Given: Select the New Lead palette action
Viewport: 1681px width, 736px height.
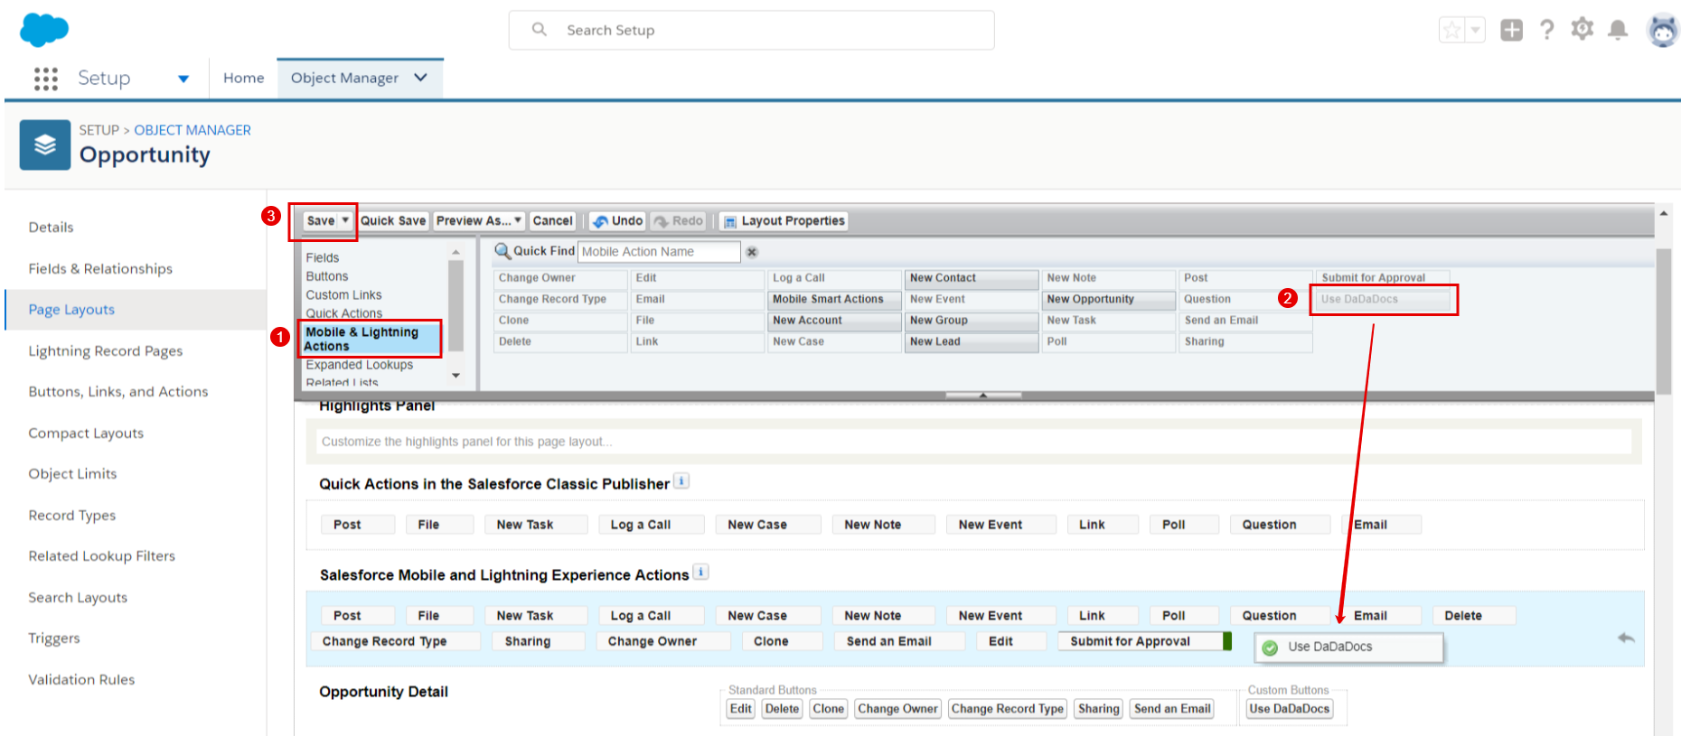Looking at the screenshot, I should [x=972, y=342].
